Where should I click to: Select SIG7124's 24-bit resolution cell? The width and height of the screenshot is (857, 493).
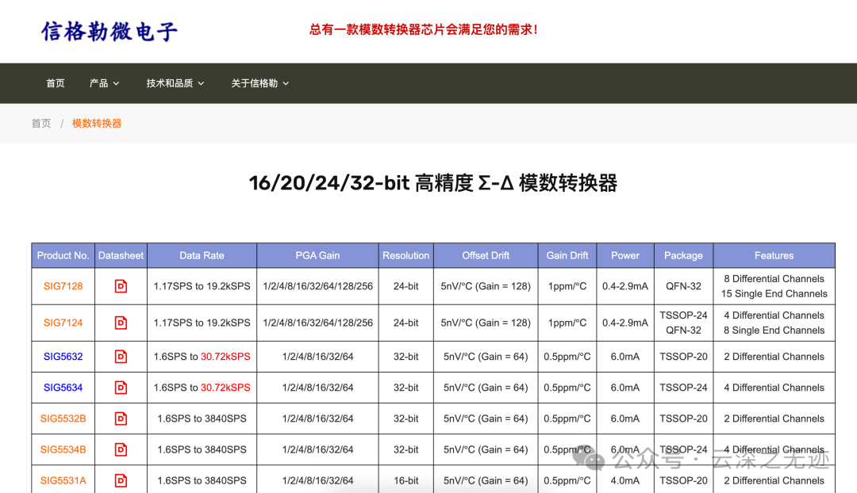(x=406, y=323)
